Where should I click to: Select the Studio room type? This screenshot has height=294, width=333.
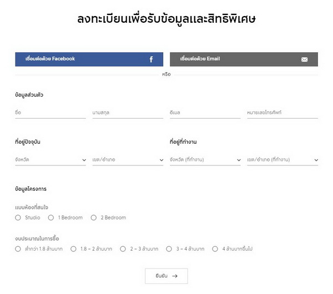(x=18, y=217)
